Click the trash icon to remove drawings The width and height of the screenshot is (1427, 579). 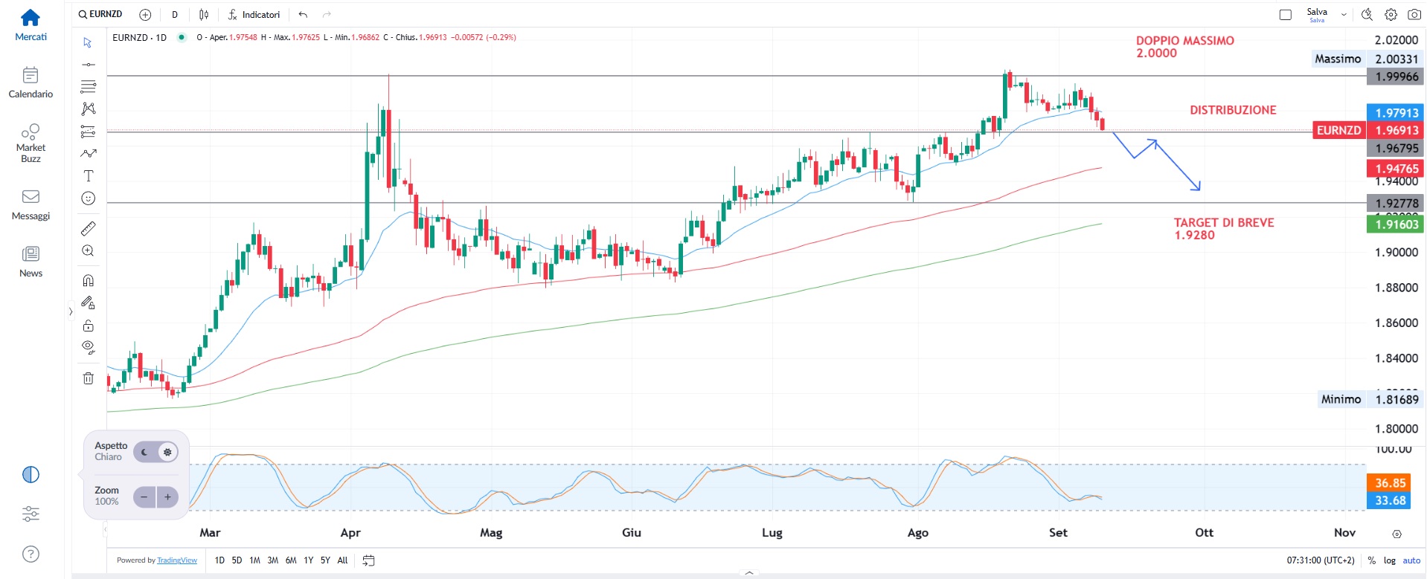[x=88, y=378]
